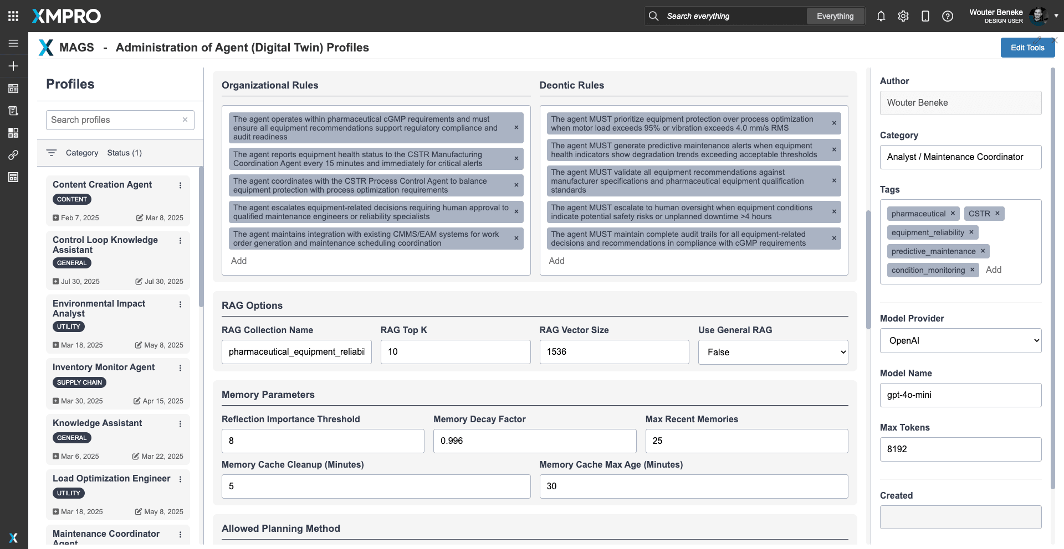
Task: Select the Inventory Monitor Agent profile
Action: tap(104, 367)
